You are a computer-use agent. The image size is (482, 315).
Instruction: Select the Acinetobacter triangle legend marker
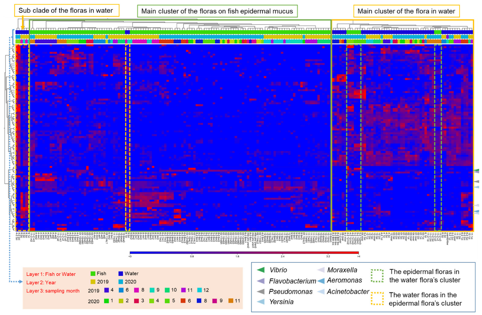(x=321, y=292)
